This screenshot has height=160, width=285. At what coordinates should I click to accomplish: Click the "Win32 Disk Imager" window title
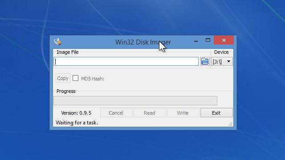[143, 42]
